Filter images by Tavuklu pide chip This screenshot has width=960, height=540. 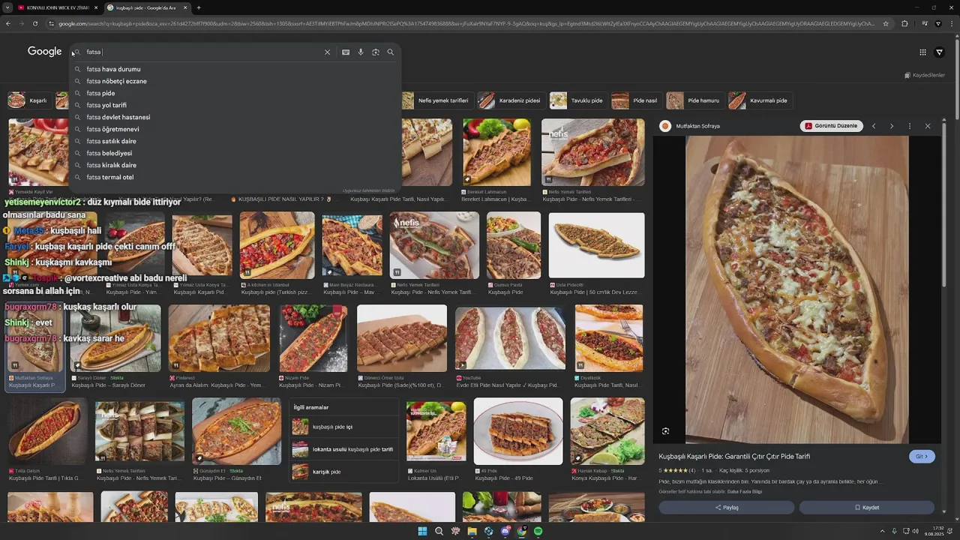(577, 100)
